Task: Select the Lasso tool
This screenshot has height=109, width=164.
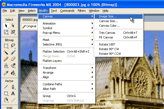Action: click(13, 46)
